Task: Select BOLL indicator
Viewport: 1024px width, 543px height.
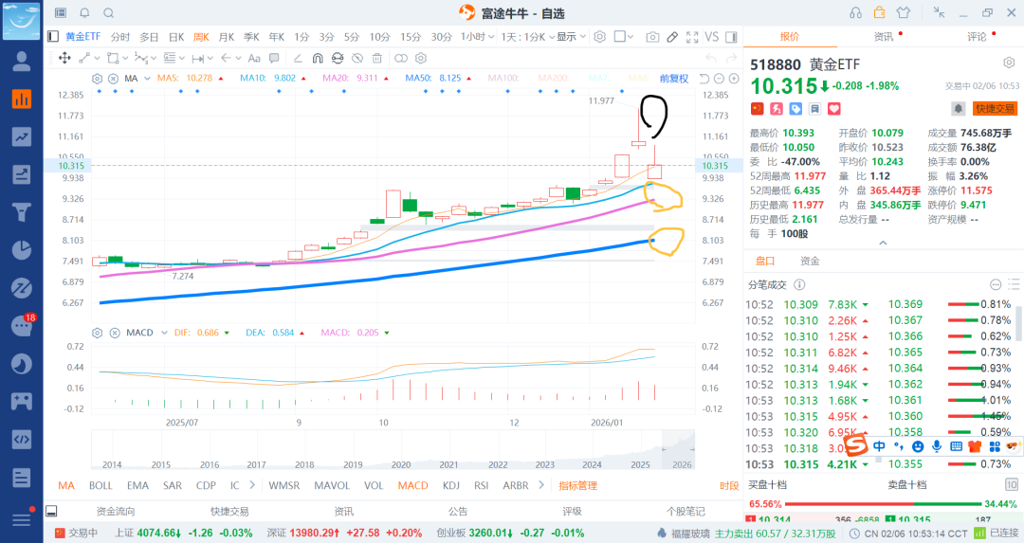Action: click(x=101, y=485)
